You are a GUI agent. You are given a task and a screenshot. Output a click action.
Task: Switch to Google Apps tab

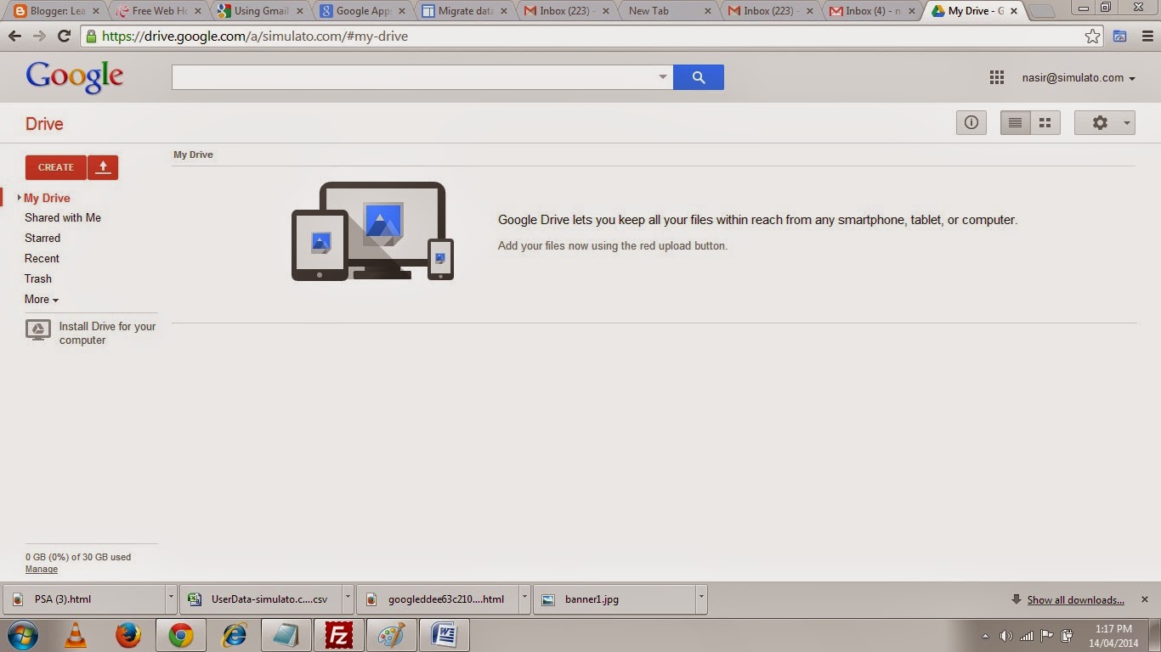(x=361, y=11)
